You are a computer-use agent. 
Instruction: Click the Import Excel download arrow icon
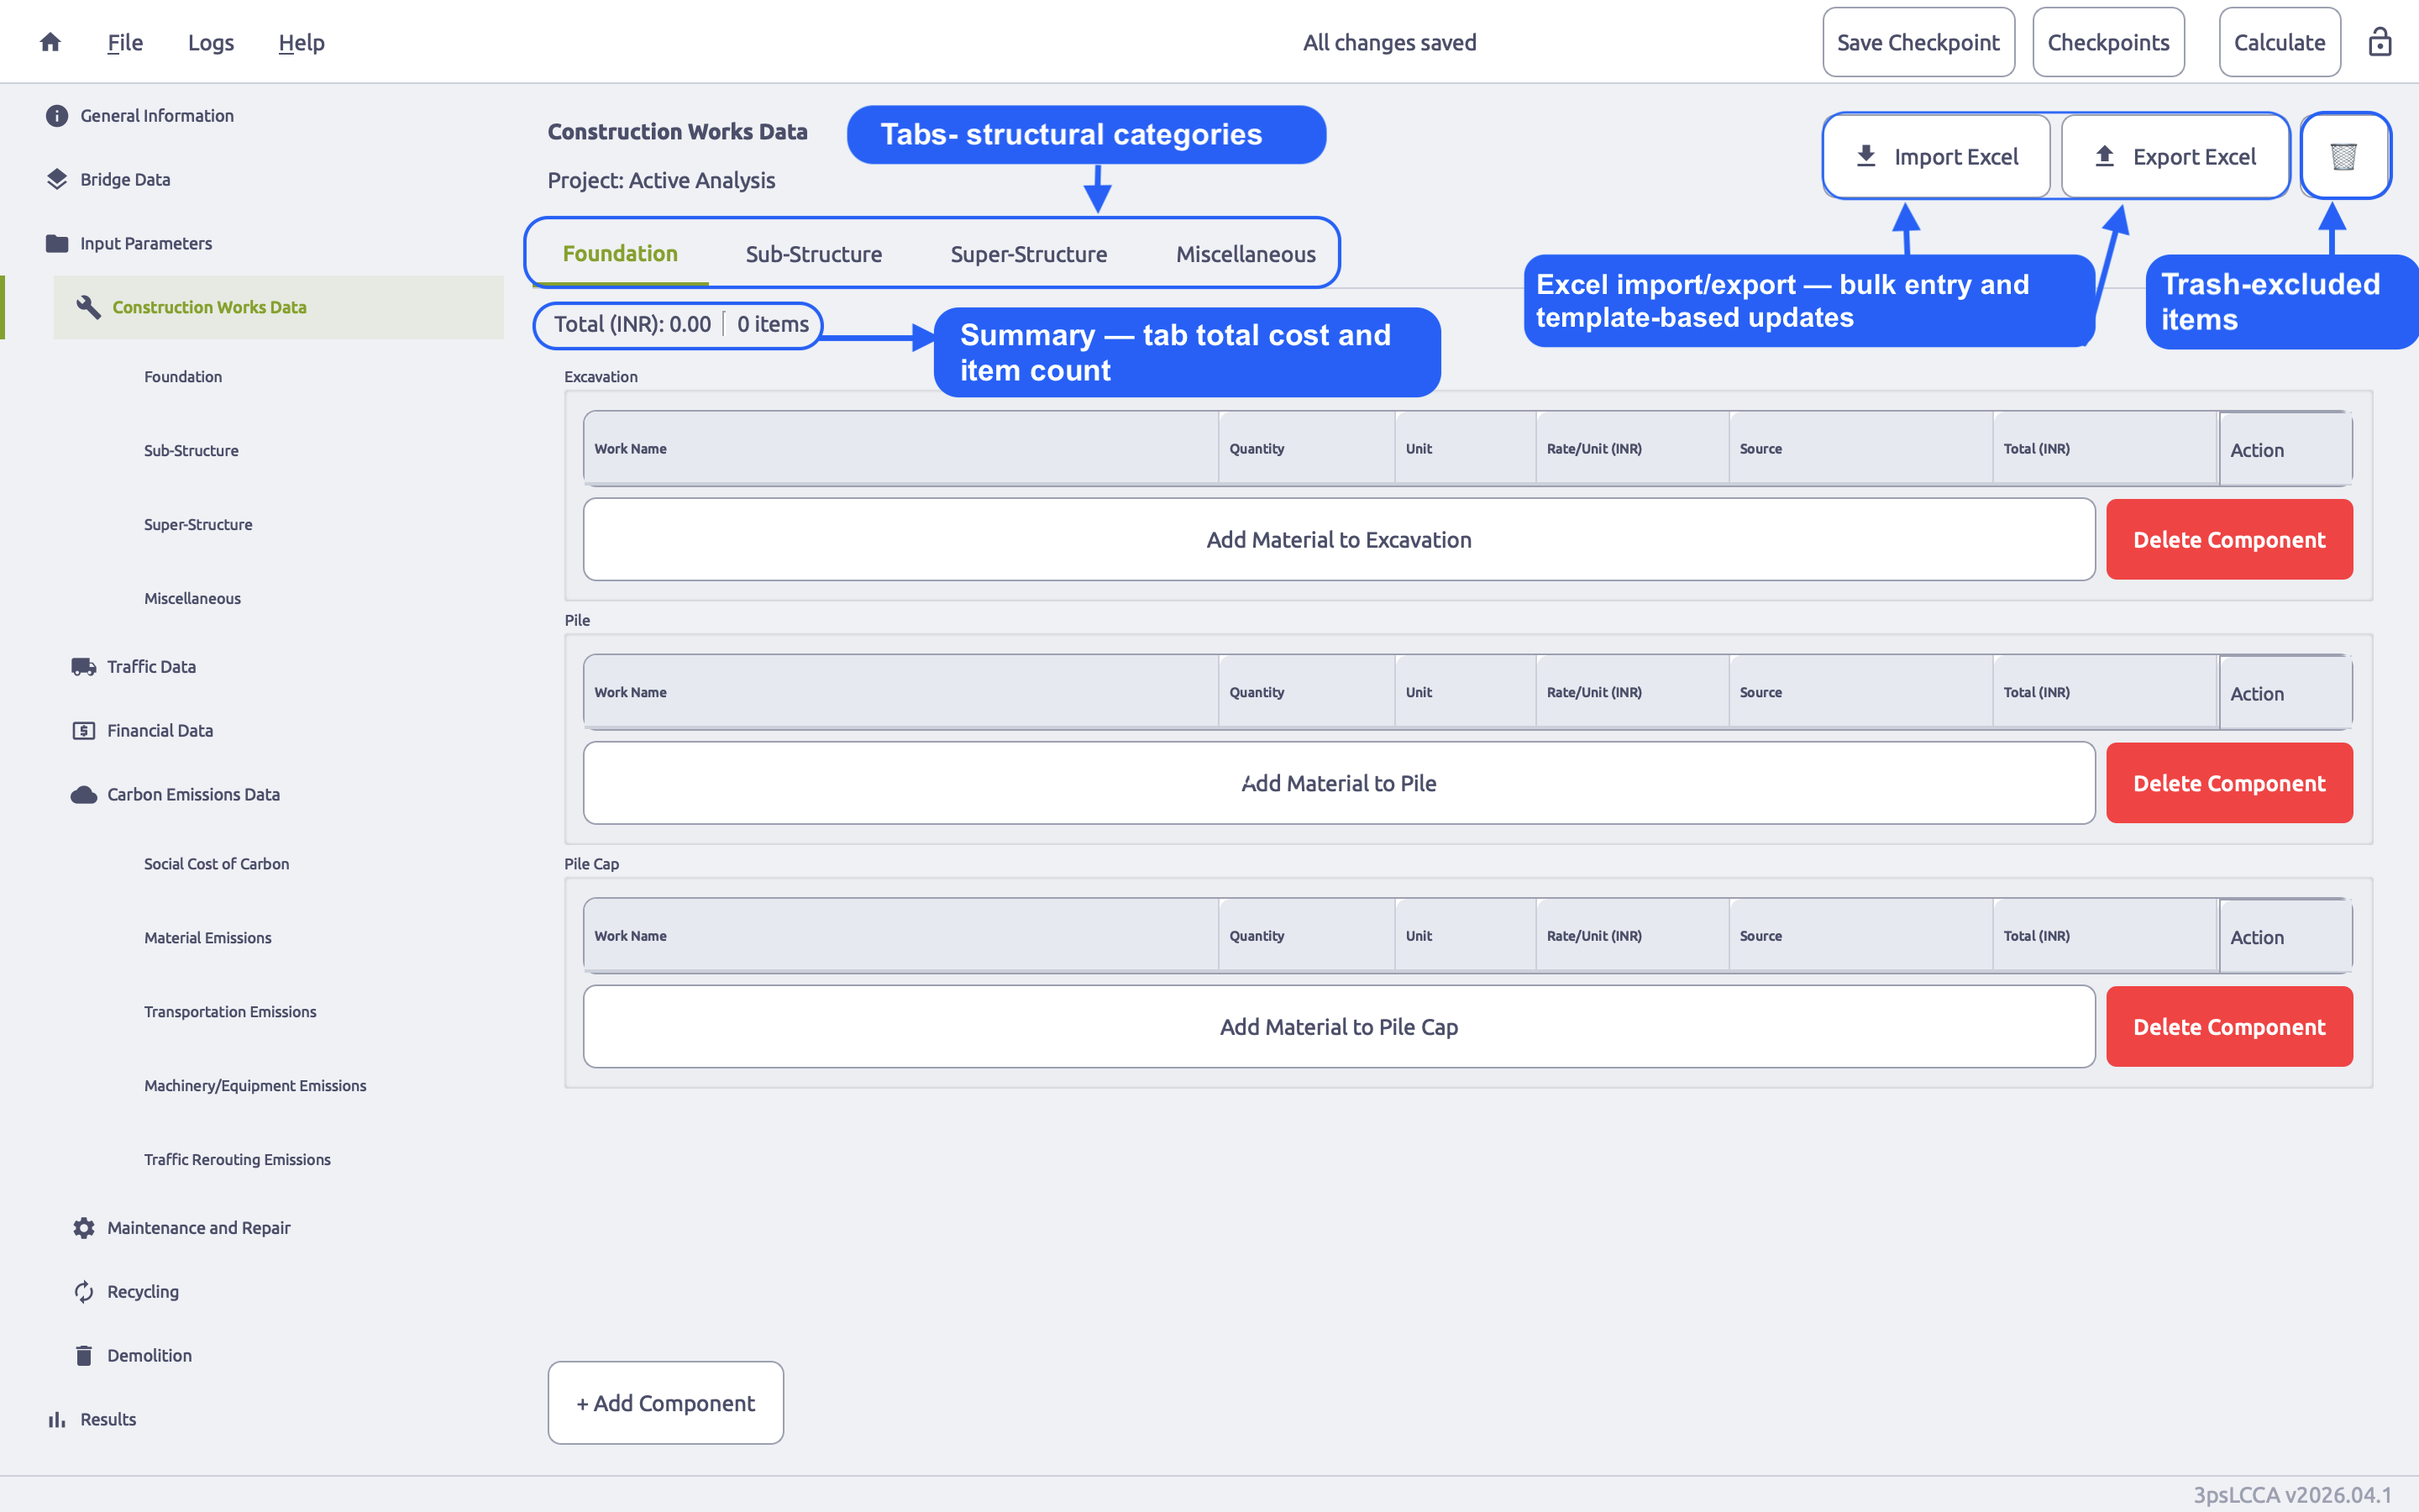click(1865, 156)
